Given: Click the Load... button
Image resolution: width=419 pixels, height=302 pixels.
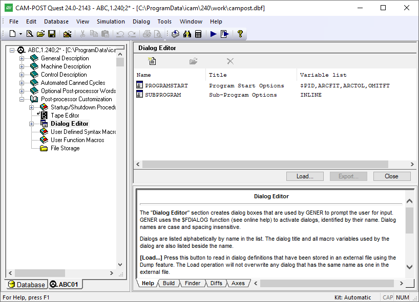Looking at the screenshot, I should (305, 176).
